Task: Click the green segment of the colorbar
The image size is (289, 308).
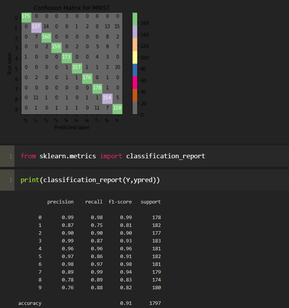Action: click(x=135, y=19)
